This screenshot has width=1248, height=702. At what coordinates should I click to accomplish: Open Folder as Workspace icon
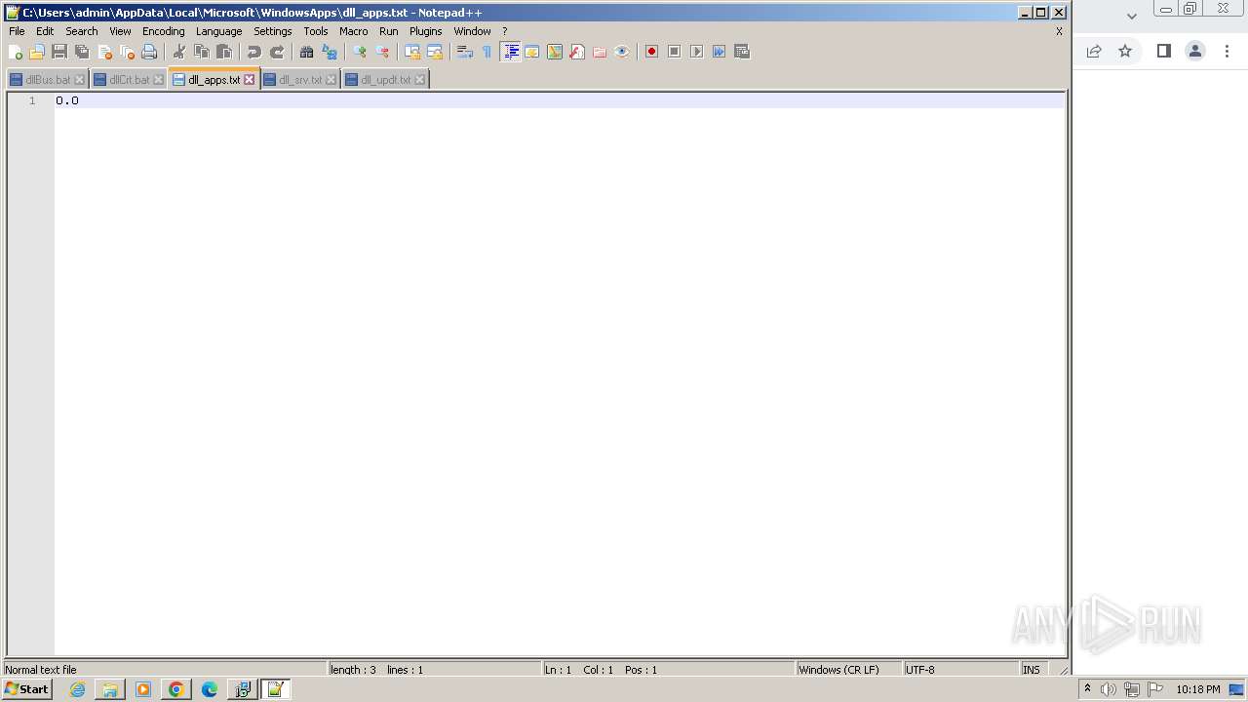pyautogui.click(x=600, y=52)
